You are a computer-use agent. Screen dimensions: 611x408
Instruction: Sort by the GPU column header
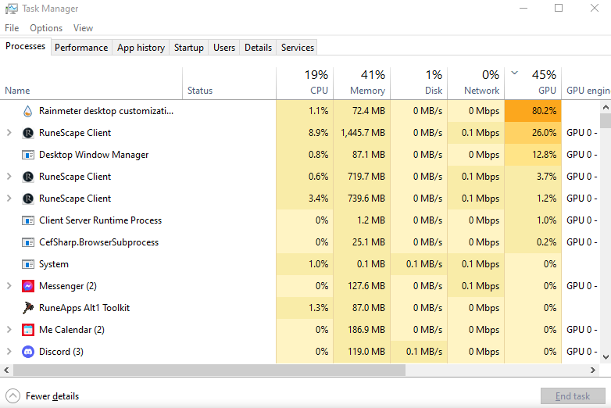pyautogui.click(x=533, y=84)
